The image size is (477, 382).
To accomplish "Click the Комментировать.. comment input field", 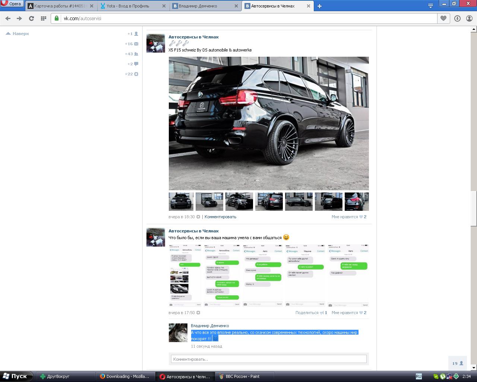I will tap(269, 359).
